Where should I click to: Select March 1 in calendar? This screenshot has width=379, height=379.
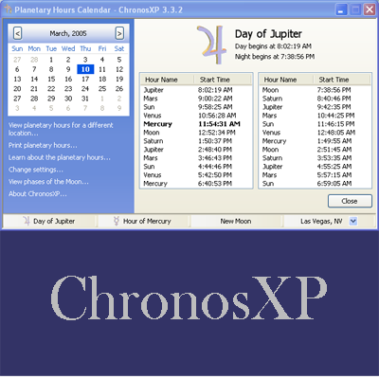(x=51, y=60)
